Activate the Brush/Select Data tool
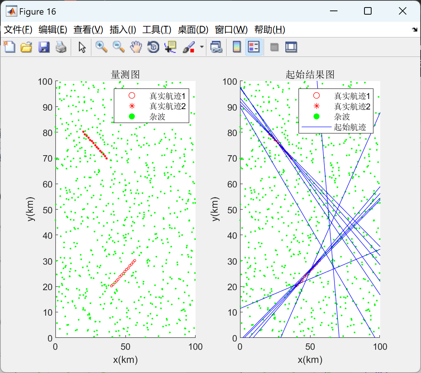 (187, 47)
